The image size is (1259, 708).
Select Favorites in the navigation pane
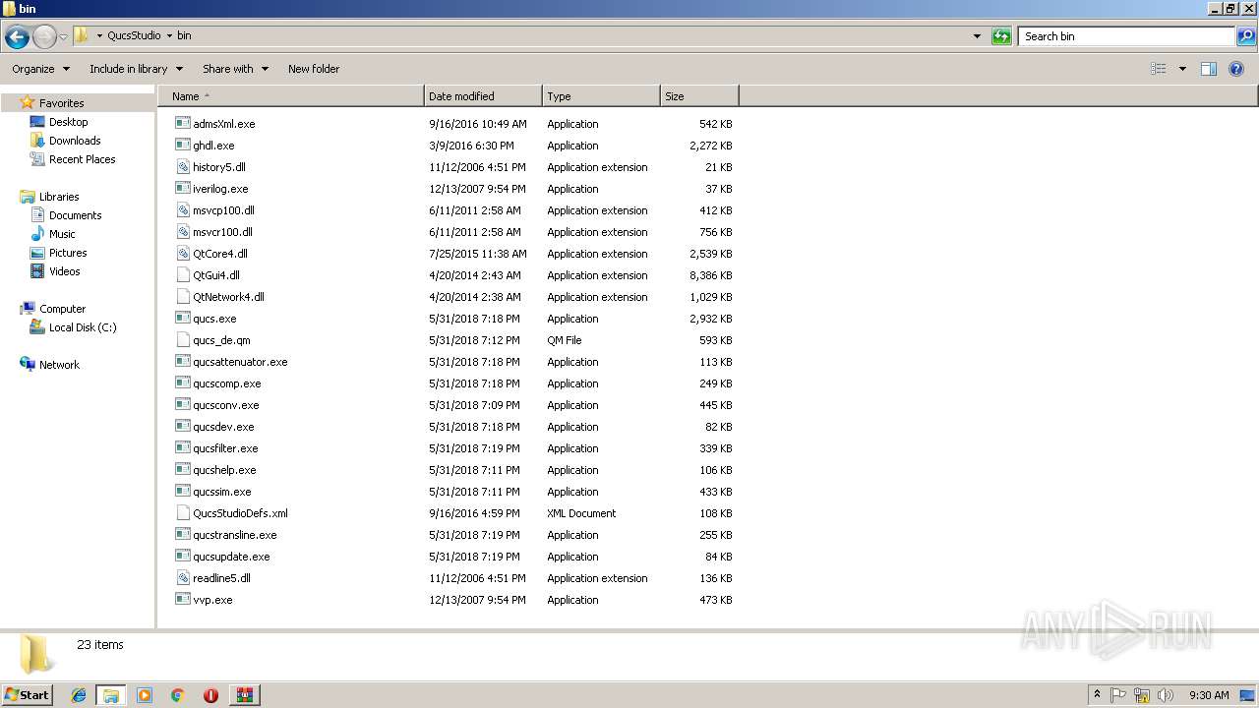pyautogui.click(x=61, y=103)
